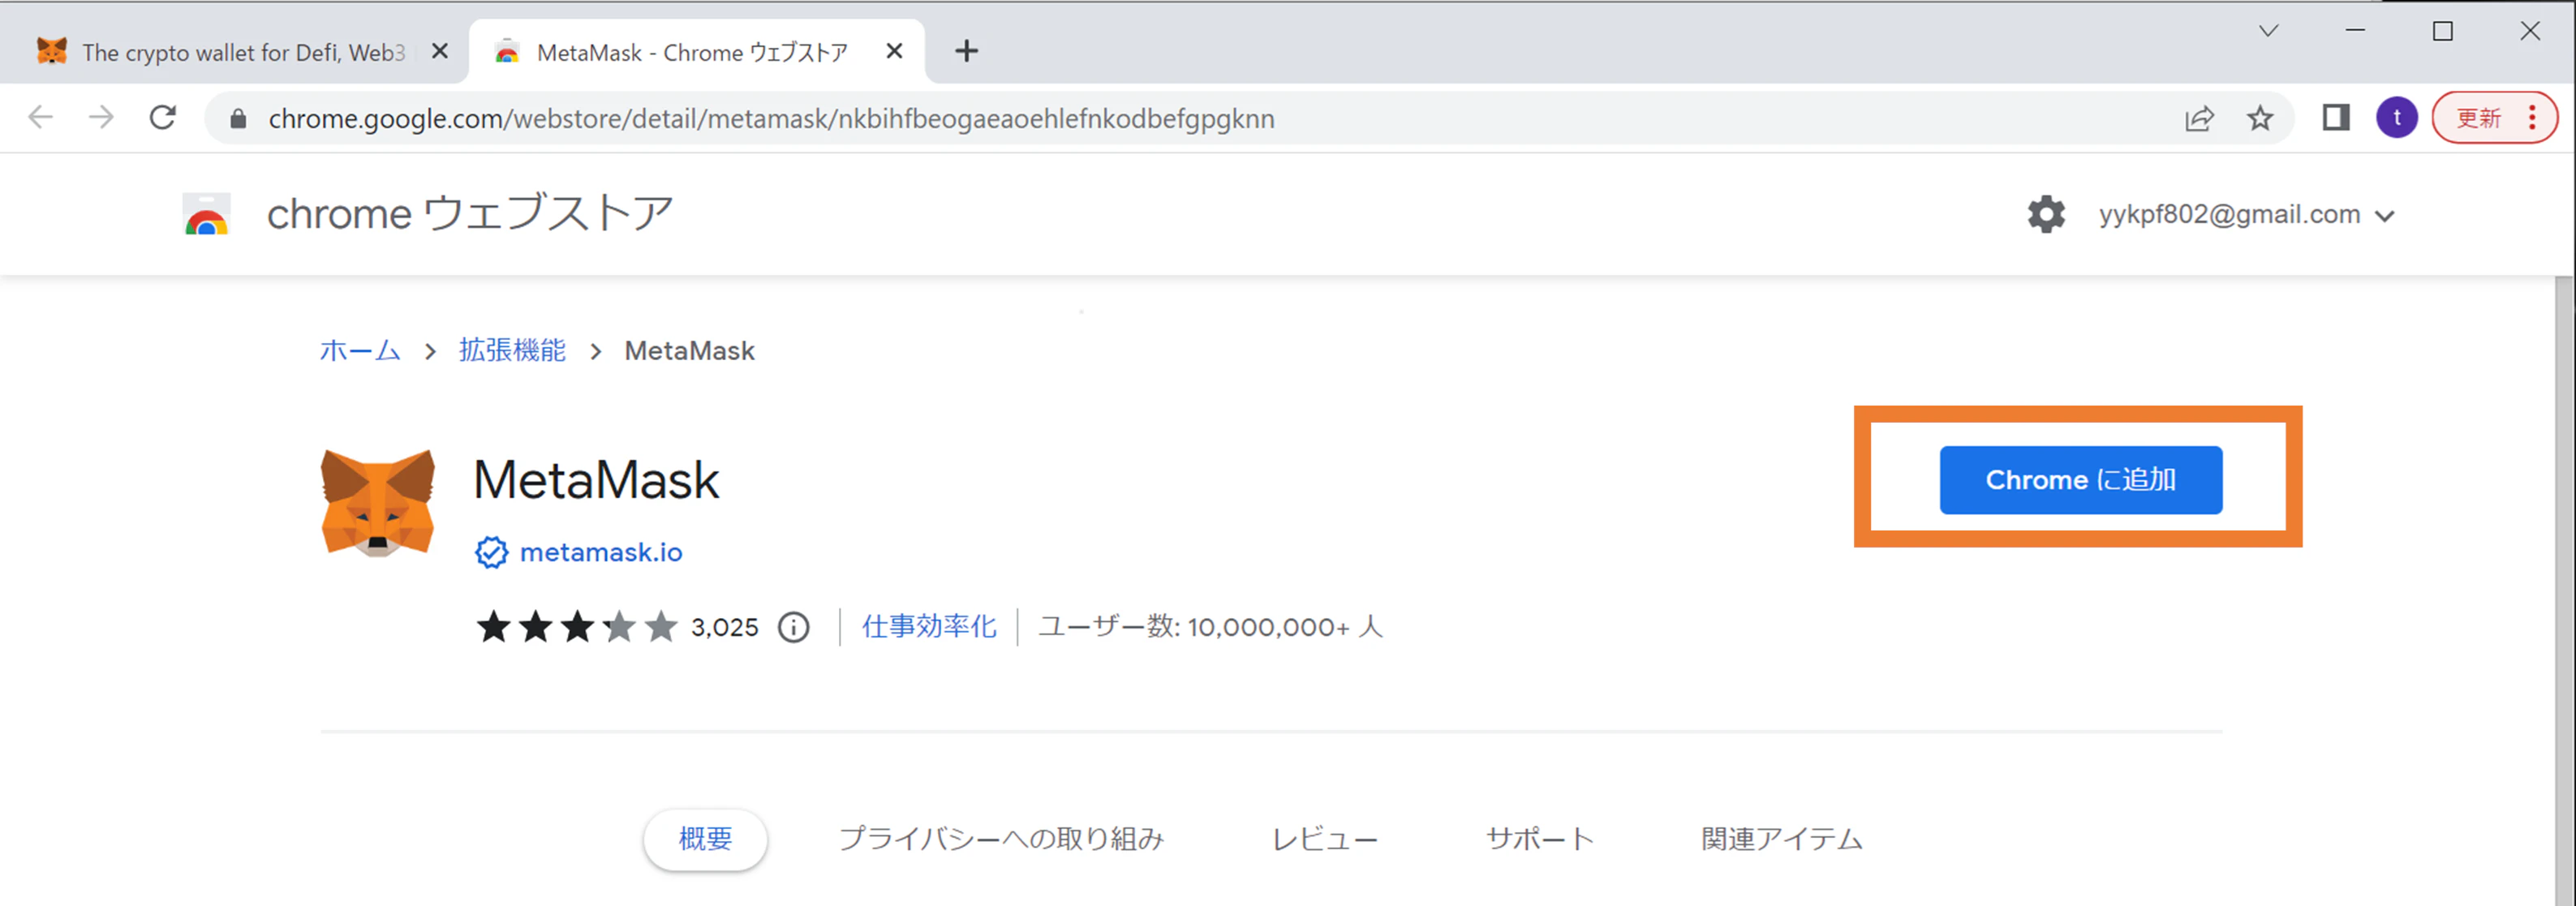This screenshot has height=906, width=2576.
Task: Click the verified publisher badge icon
Action: pyautogui.click(x=491, y=552)
